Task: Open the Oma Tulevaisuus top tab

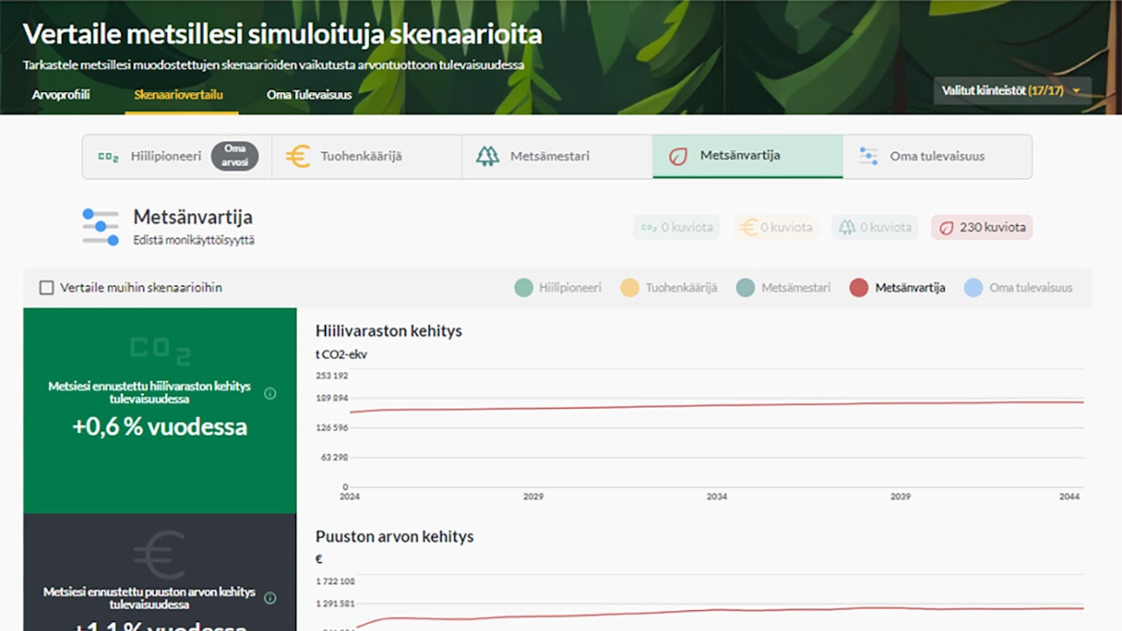Action: click(309, 95)
